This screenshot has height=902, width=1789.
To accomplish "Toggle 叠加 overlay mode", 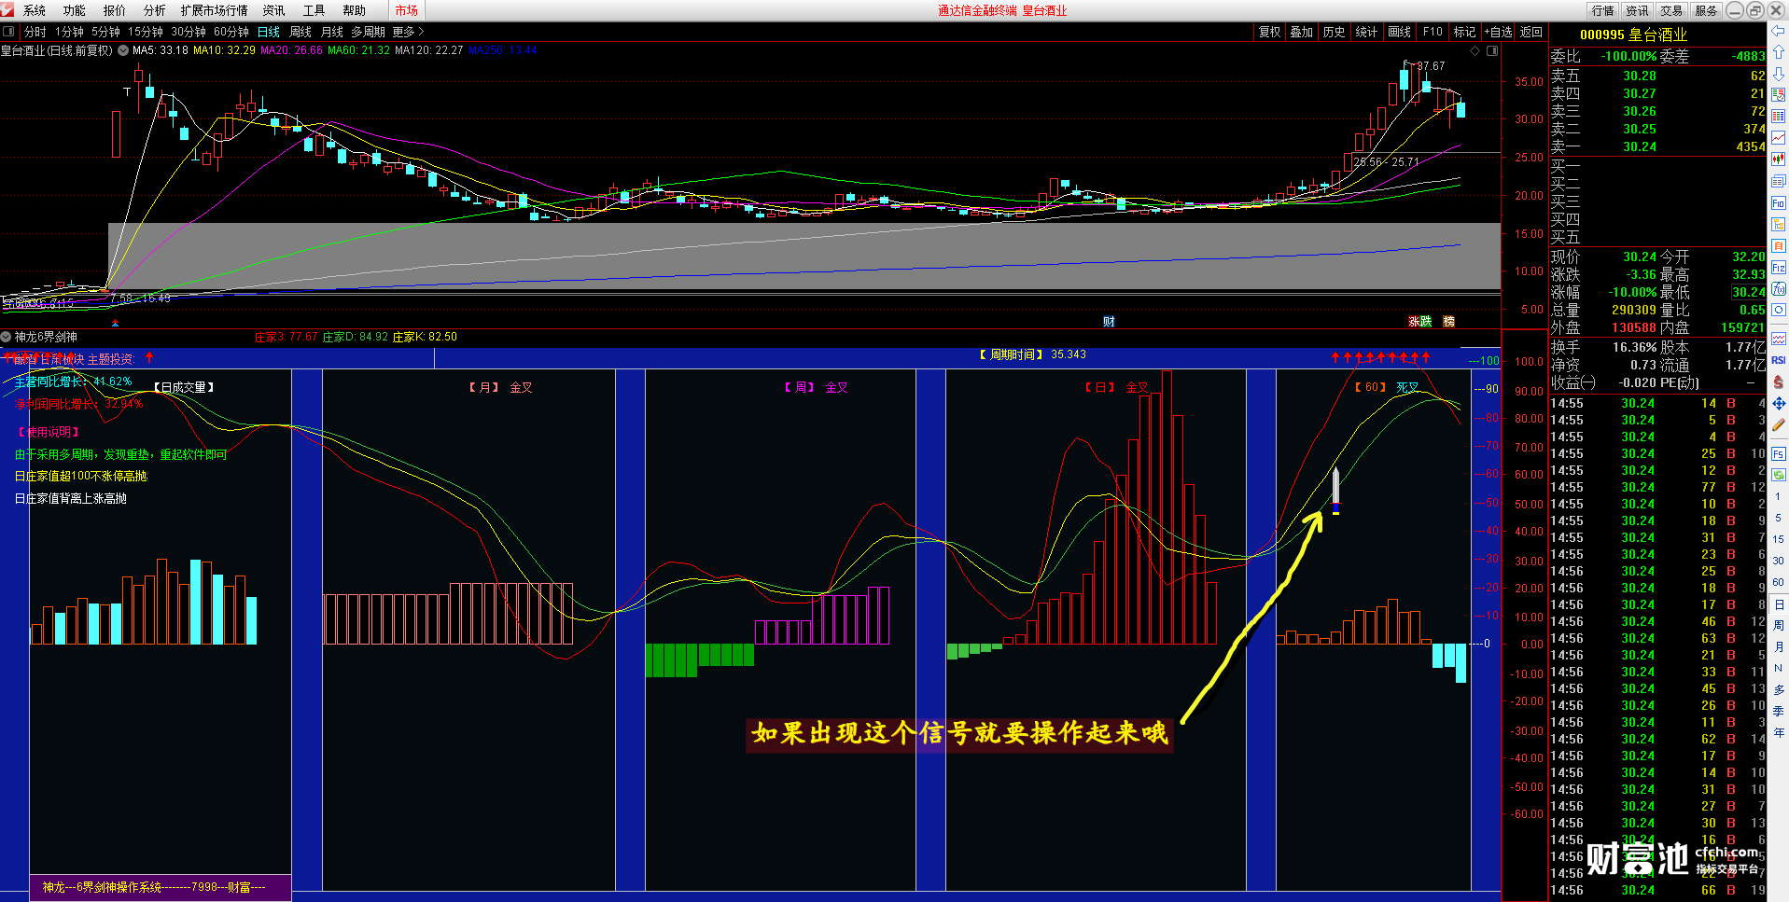I will click(1301, 32).
